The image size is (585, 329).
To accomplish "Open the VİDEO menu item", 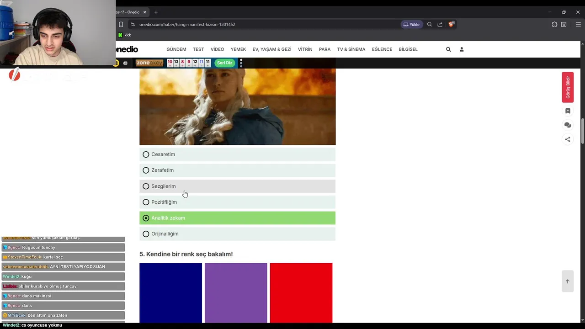I will pos(217,49).
